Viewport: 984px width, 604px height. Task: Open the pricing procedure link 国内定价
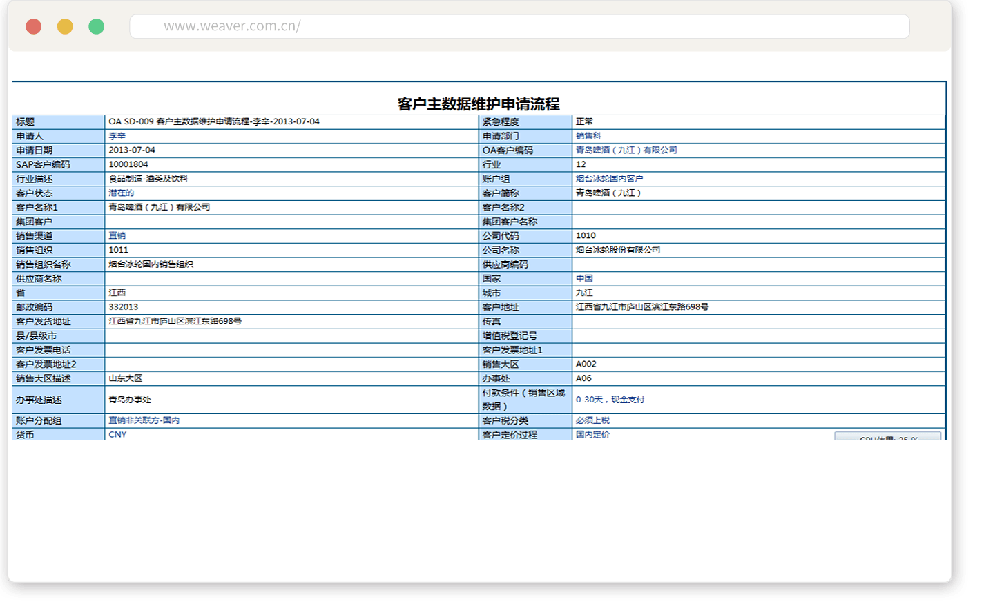pos(592,435)
